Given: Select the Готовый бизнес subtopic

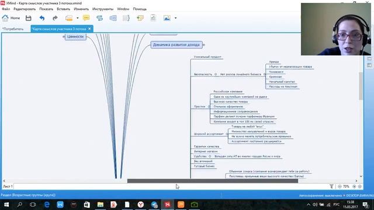Looking at the screenshot, I should [x=204, y=166].
